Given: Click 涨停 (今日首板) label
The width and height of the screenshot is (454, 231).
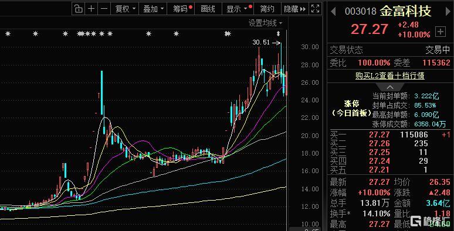Looking at the screenshot, I should point(351,109).
